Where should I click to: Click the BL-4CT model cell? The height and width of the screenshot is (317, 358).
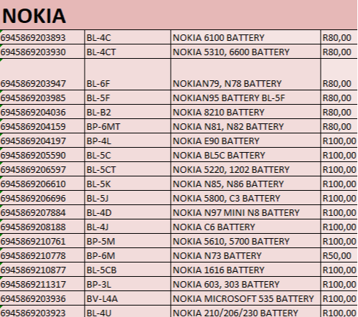click(128, 52)
